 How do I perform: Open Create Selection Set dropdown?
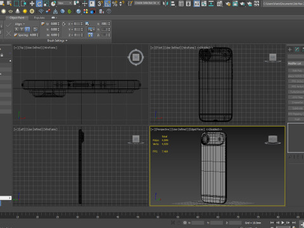pos(147,3)
